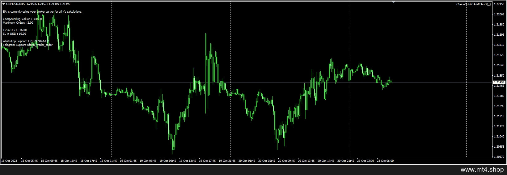Click the '19 Oct 05:45' time axis label

pos(148,161)
